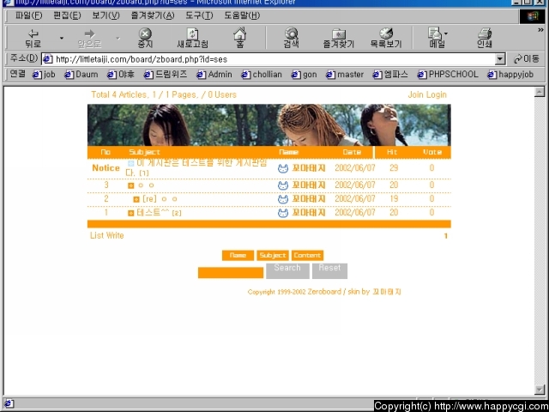The height and width of the screenshot is (412, 549).
Task: Click the Search button
Action: [287, 271]
